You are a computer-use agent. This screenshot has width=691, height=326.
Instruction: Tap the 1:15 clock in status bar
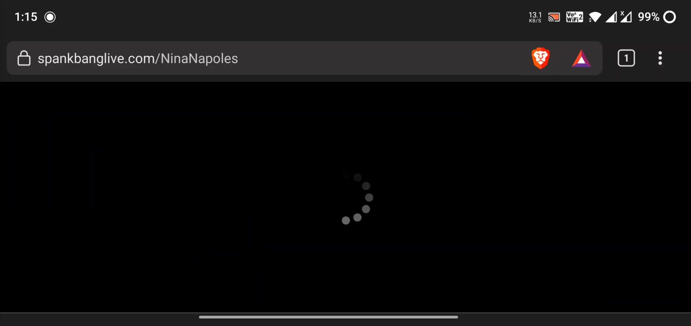(x=26, y=17)
